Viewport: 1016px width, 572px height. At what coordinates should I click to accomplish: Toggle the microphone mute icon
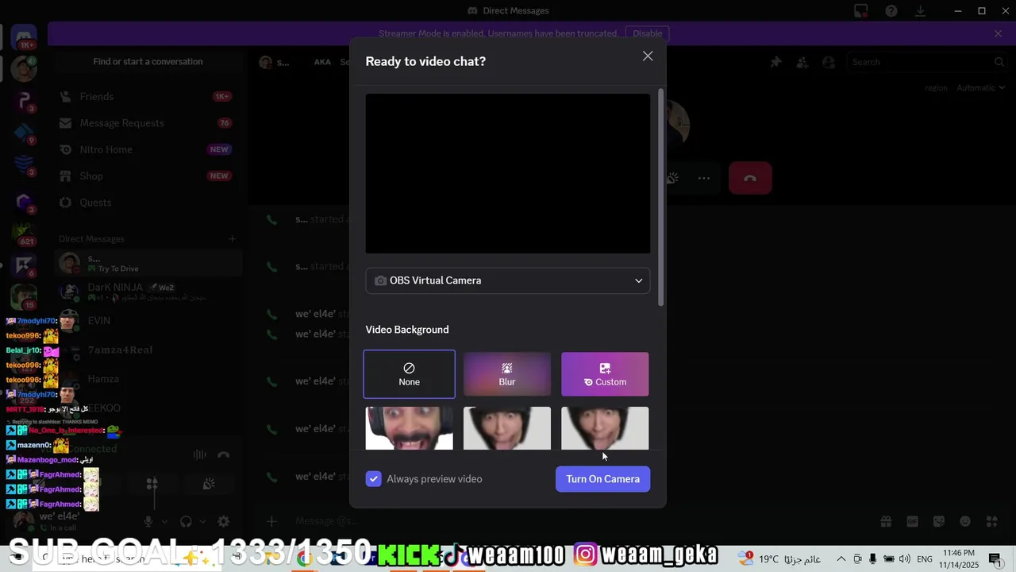tap(148, 522)
